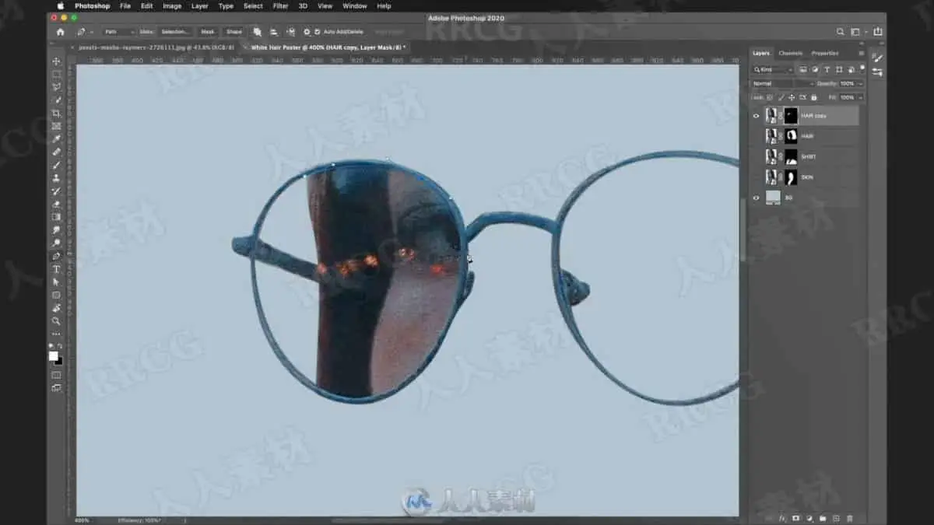Open the Window menu

(355, 5)
